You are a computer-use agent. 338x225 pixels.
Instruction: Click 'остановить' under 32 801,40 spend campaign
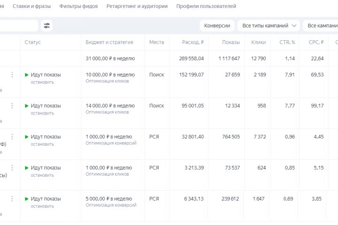click(42, 144)
